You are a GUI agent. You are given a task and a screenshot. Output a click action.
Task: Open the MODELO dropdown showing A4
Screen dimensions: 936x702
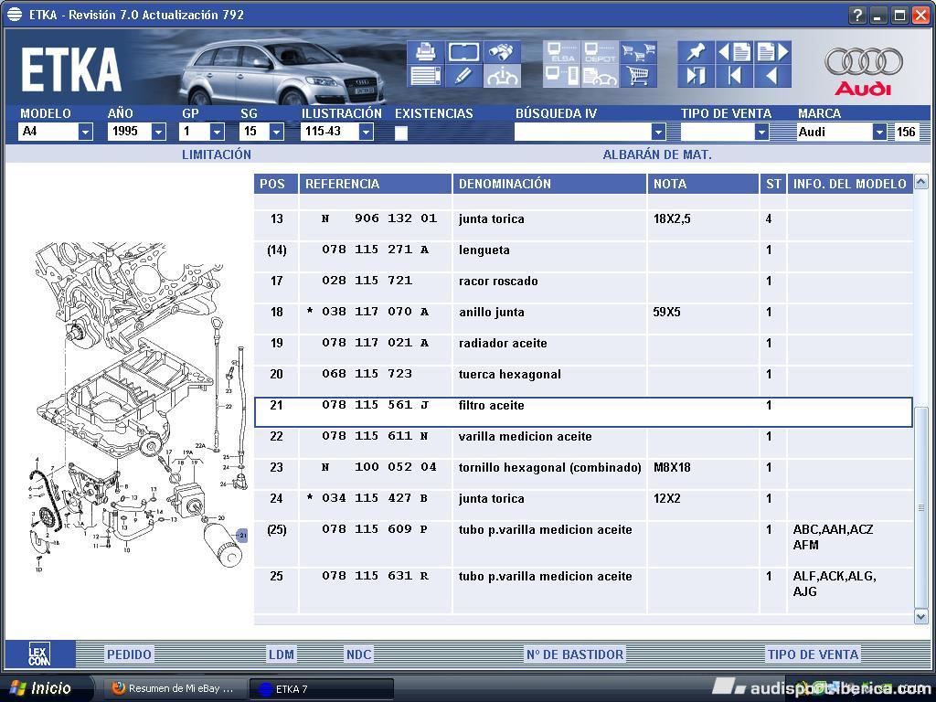[x=85, y=132]
